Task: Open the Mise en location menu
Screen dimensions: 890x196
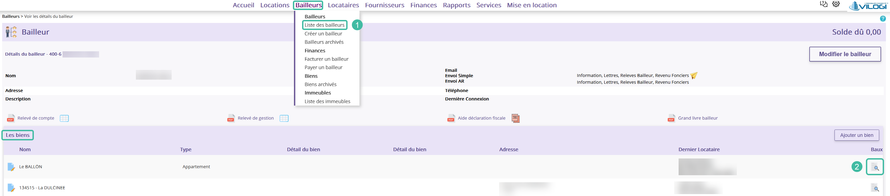Action: [532, 5]
